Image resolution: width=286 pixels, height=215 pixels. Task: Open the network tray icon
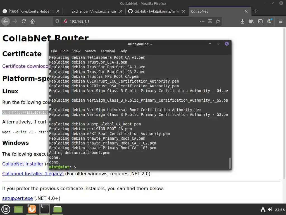click(263, 209)
